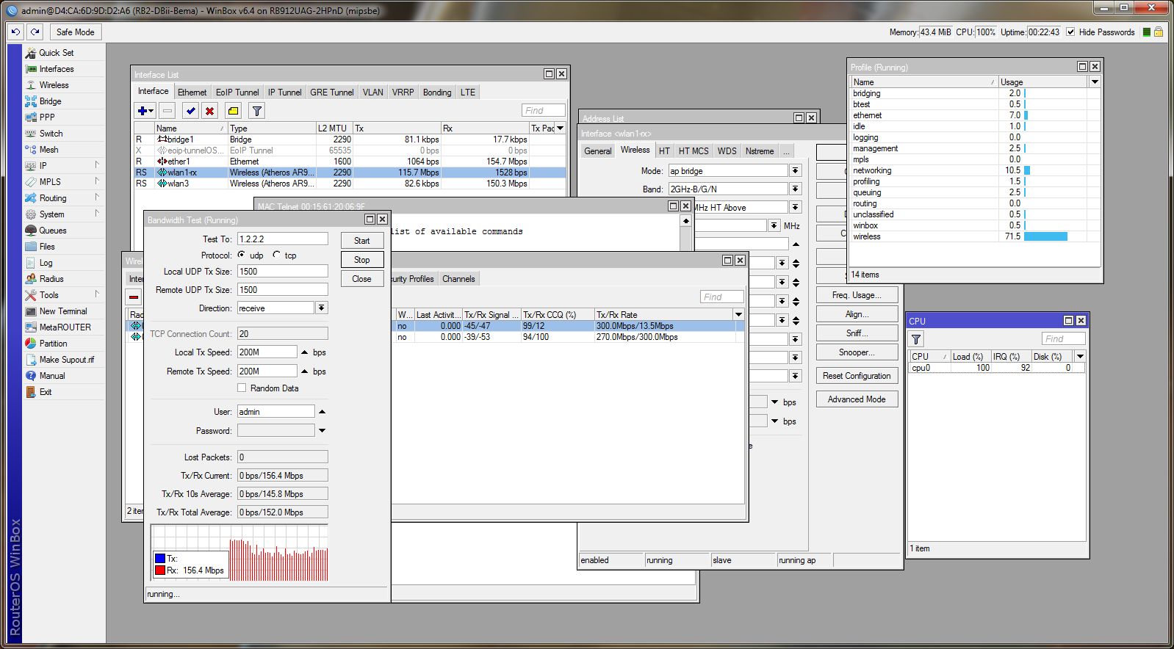The width and height of the screenshot is (1174, 649).
Task: Click the enable checkmark icon in Interface List
Action: (x=190, y=111)
